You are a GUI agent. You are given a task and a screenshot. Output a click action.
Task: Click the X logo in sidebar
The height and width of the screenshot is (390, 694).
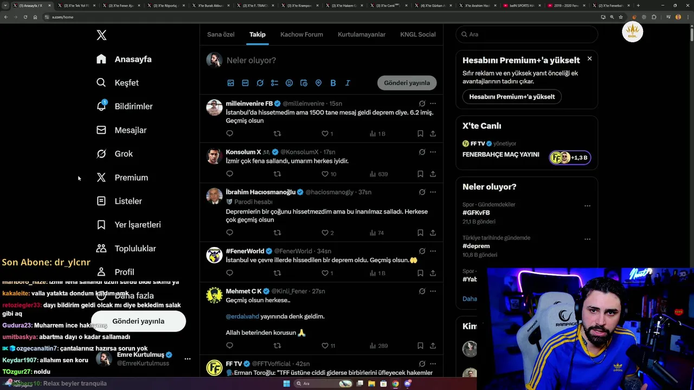[x=101, y=35]
